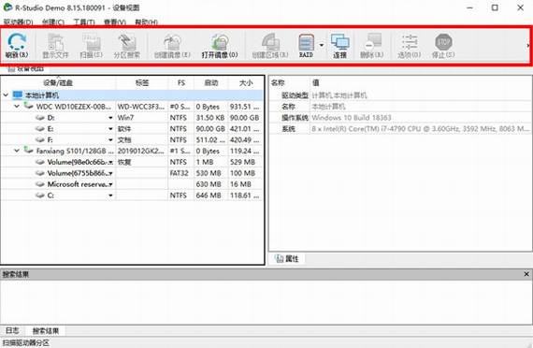Open dropdown on Volume{98e0c66b row

pyautogui.click(x=110, y=162)
